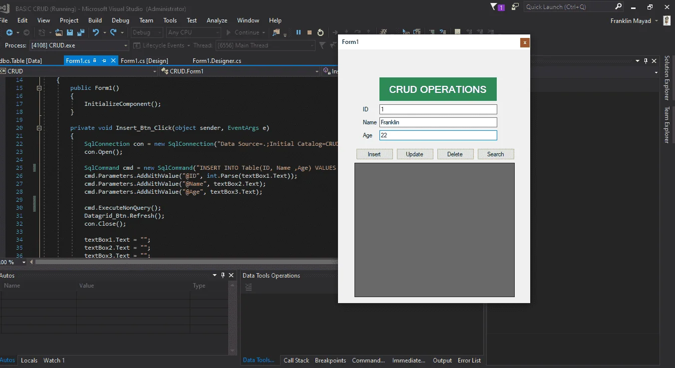Toggle the pin on the Form1.cs tab

pos(104,60)
